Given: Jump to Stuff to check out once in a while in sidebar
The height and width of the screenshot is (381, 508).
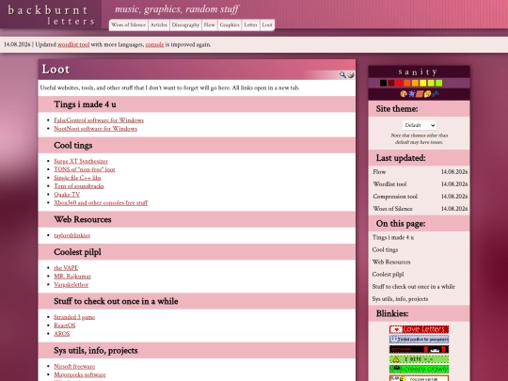Looking at the screenshot, I should [413, 287].
